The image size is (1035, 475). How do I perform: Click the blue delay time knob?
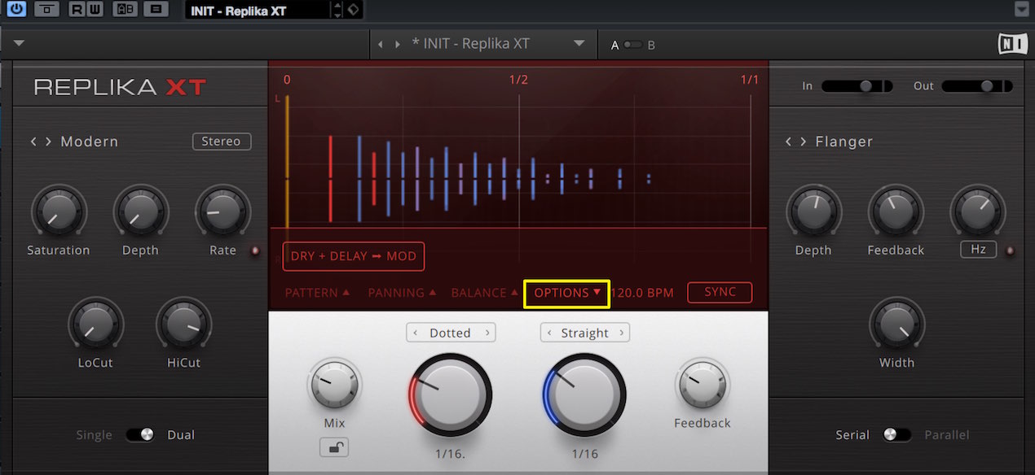pyautogui.click(x=584, y=396)
